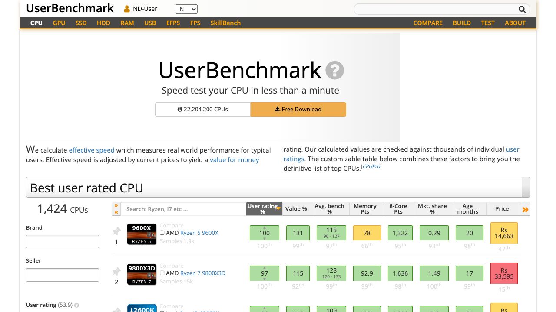556x312 pixels.
Task: Open the TEST menu
Action: coord(488,23)
